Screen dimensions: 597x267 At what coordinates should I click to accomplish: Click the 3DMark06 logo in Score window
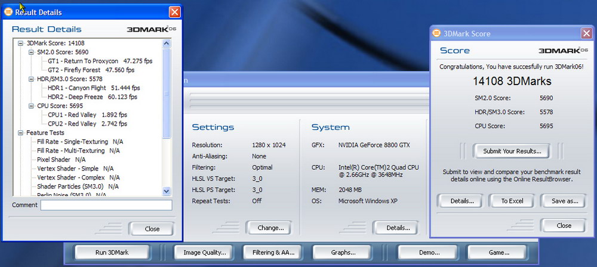coord(563,51)
